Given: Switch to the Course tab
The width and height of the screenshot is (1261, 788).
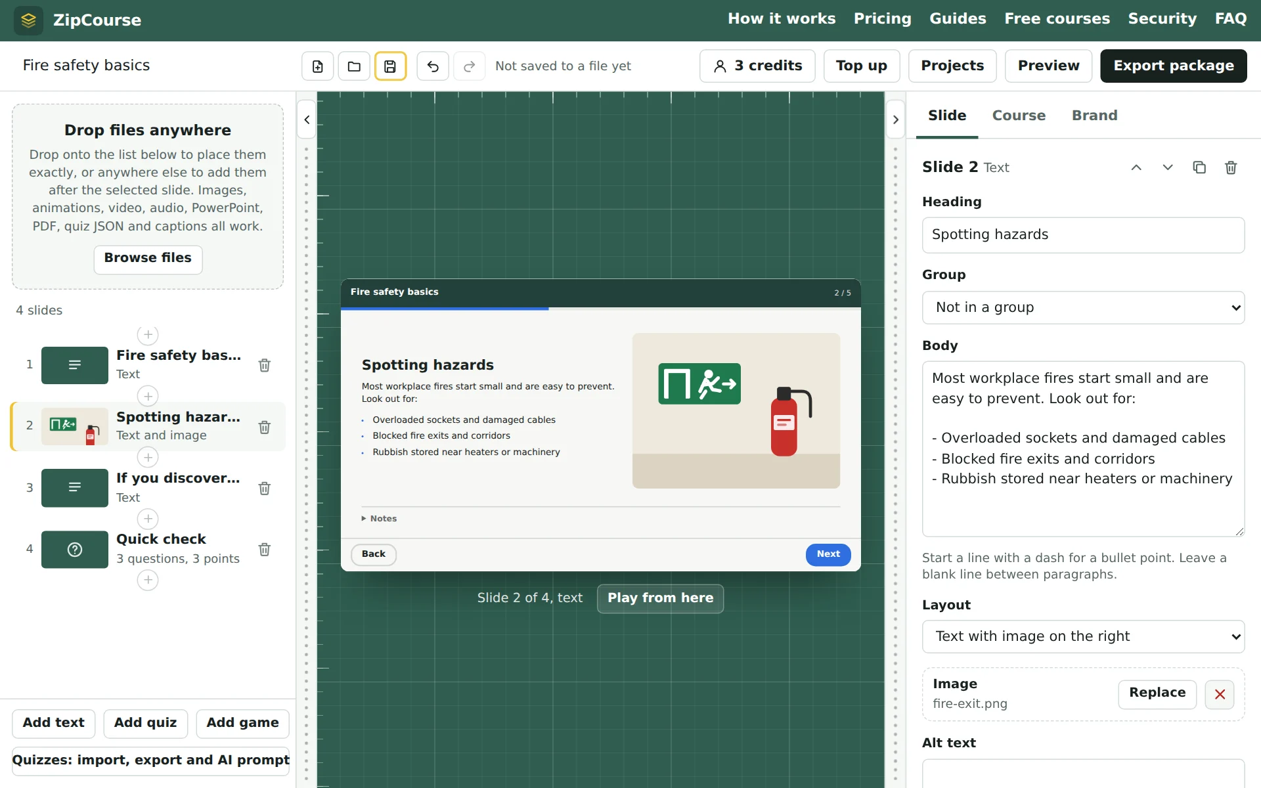Looking at the screenshot, I should click(x=1019, y=116).
